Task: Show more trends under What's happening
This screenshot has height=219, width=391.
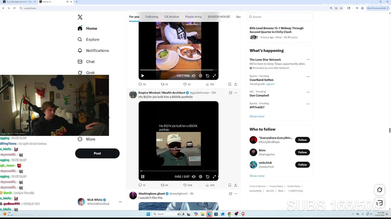Action: (x=257, y=116)
